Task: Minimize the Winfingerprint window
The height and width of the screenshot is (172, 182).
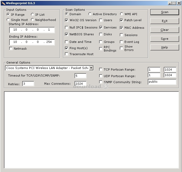Action: tap(170, 3)
